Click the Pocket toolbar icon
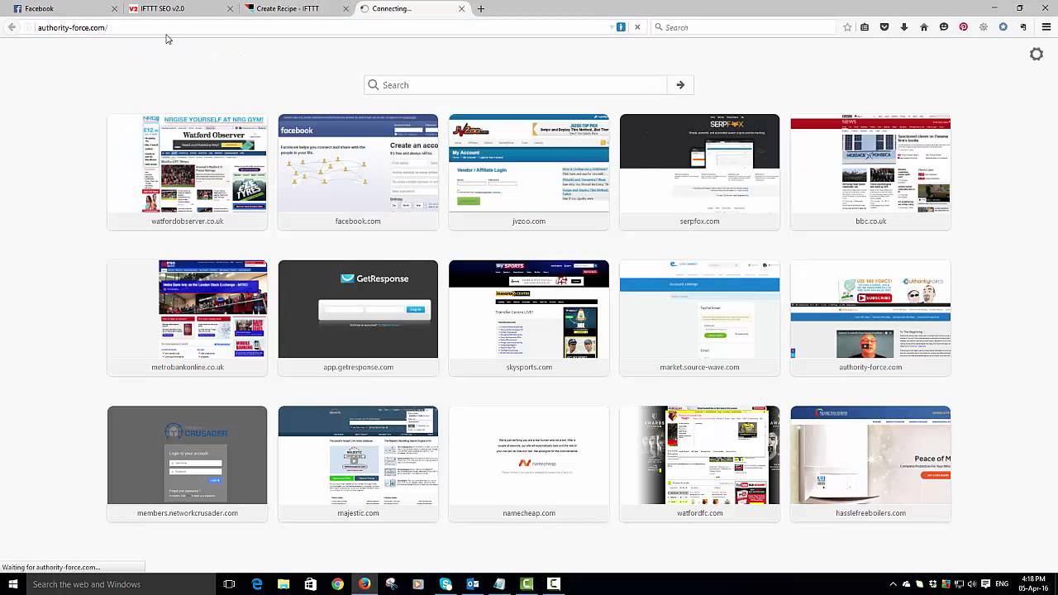This screenshot has width=1058, height=595. [x=884, y=27]
